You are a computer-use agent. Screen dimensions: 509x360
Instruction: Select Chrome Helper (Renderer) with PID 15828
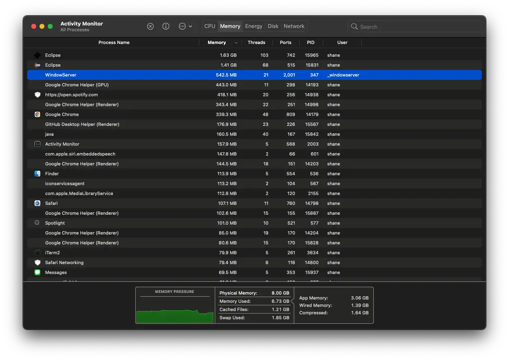pos(254,243)
